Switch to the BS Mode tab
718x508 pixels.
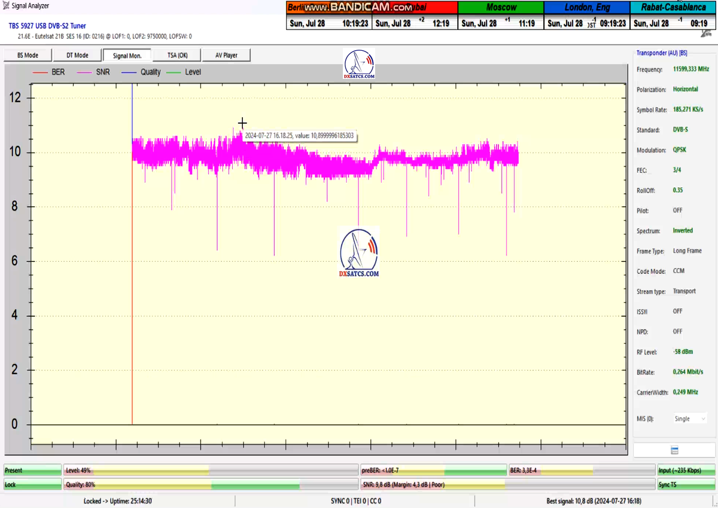[x=28, y=55]
